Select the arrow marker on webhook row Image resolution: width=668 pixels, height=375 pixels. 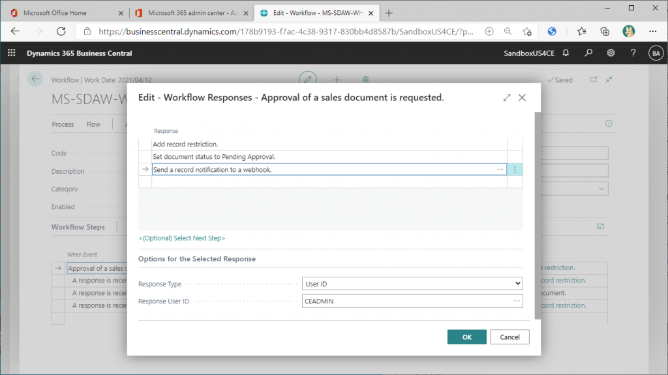(145, 169)
